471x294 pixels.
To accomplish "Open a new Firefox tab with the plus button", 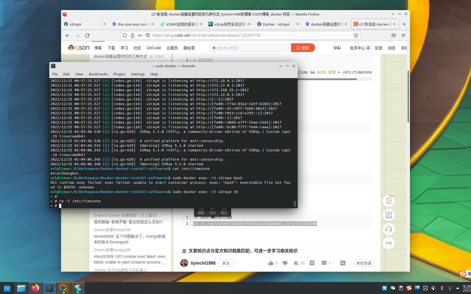I will point(404,24).
